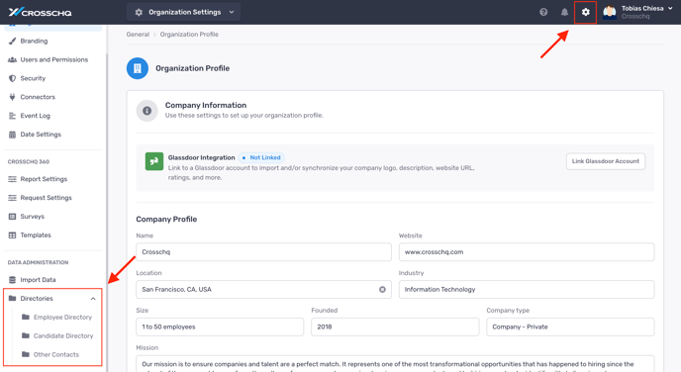Viewport: 681px width, 372px height.
Task: Open the Company type field
Action: (570, 326)
